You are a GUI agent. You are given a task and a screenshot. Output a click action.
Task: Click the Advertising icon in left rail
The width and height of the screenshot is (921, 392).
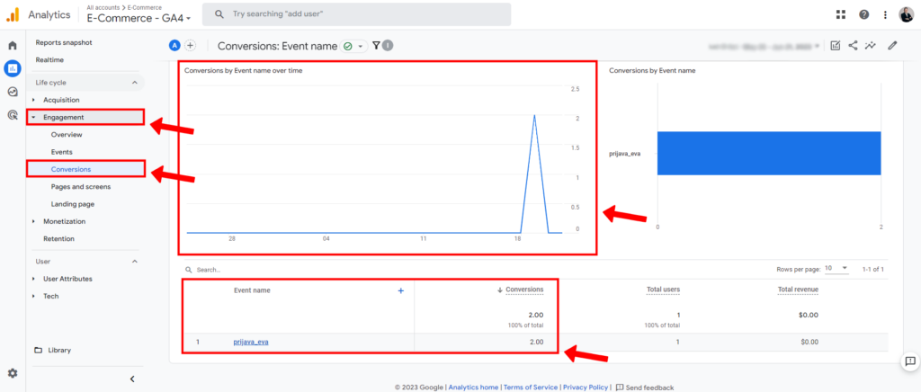point(13,115)
